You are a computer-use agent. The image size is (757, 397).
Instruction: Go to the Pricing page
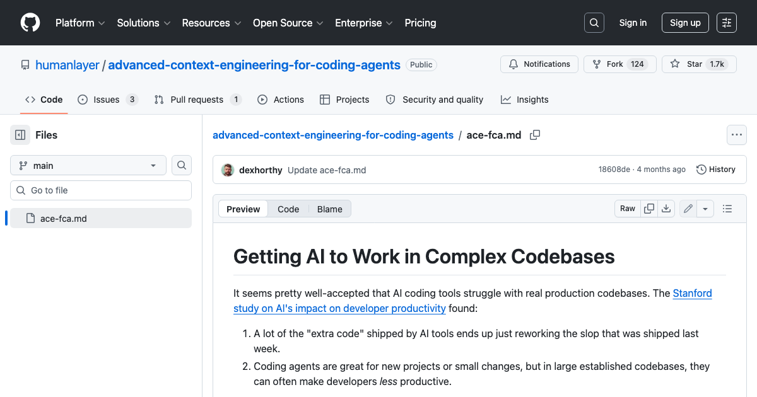pos(420,23)
